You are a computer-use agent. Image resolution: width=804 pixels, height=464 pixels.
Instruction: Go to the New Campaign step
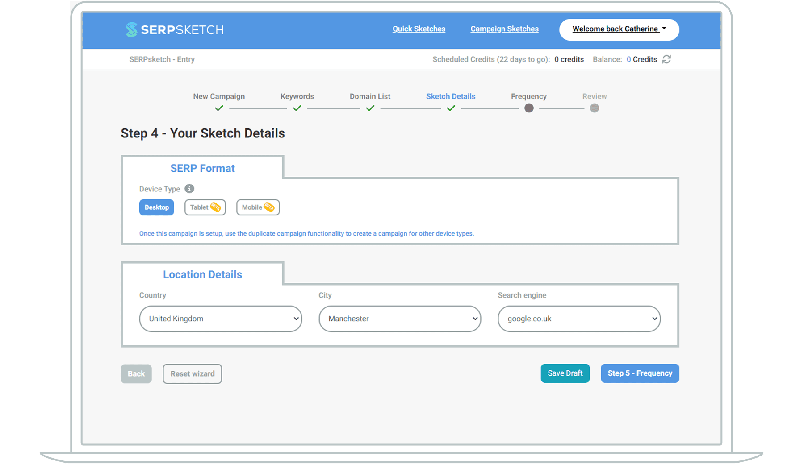(219, 96)
